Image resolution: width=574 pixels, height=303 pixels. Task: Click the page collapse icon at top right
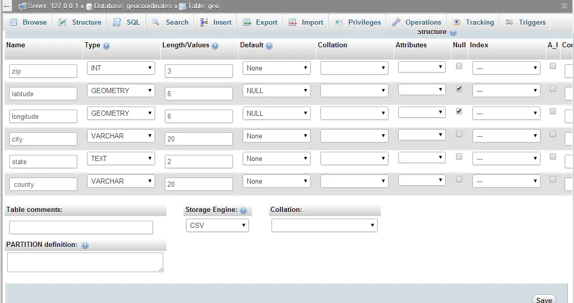click(564, 6)
